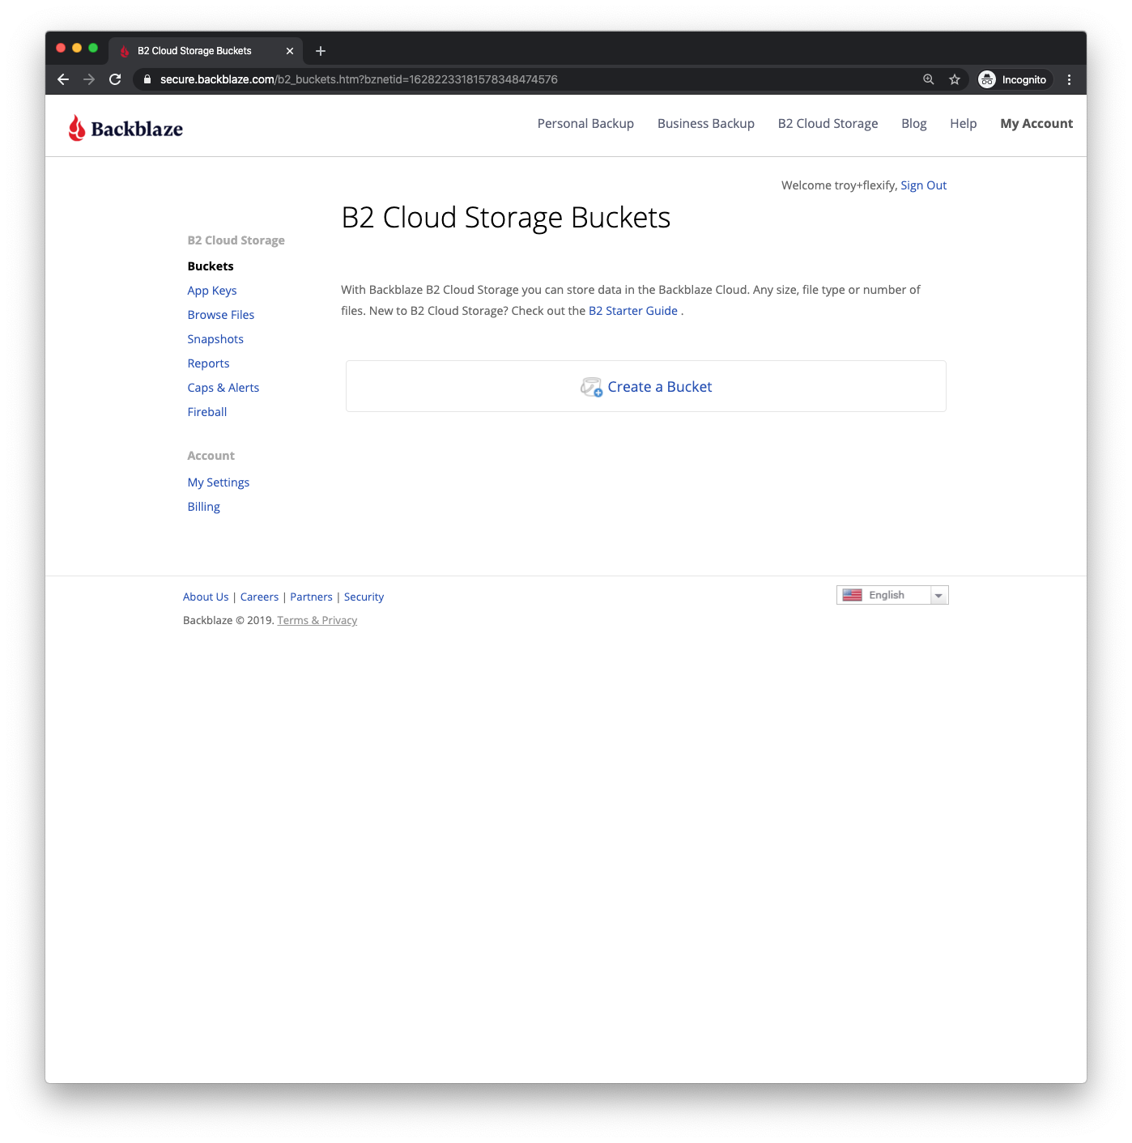This screenshot has width=1132, height=1143.
Task: Click the Careers footer link
Action: point(259,597)
